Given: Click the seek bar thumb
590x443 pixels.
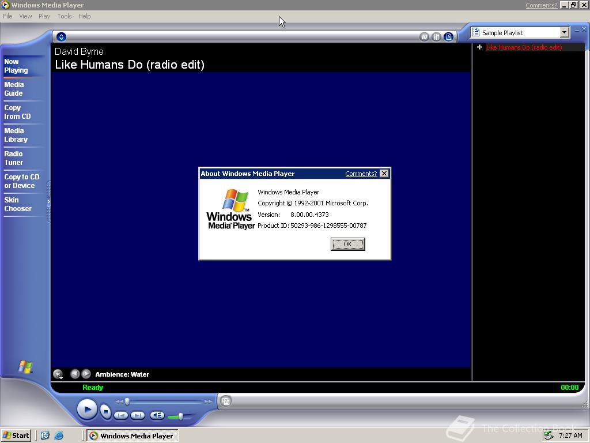Looking at the screenshot, I should pyautogui.click(x=127, y=401).
